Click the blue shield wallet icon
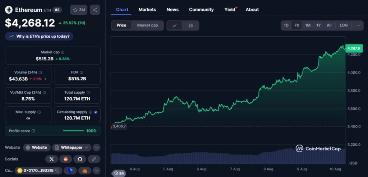The width and height of the screenshot is (368, 177). click(x=70, y=171)
